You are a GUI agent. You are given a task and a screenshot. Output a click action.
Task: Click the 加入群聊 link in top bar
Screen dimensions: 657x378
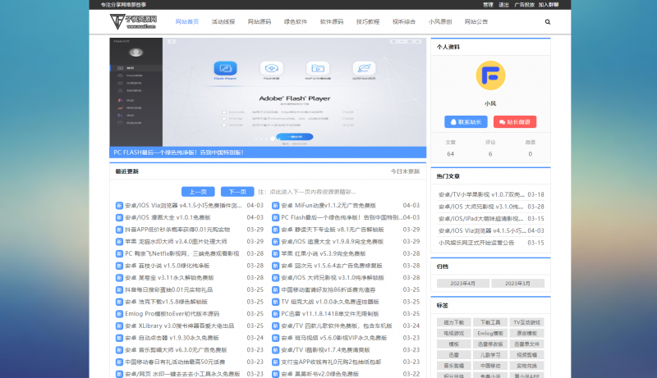pyautogui.click(x=549, y=4)
